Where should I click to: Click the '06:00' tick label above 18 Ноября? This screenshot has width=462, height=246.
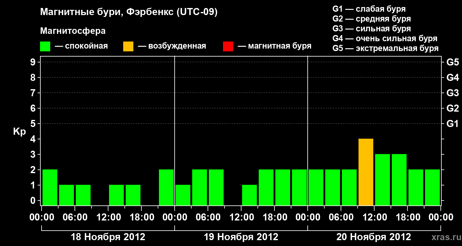[75, 217]
